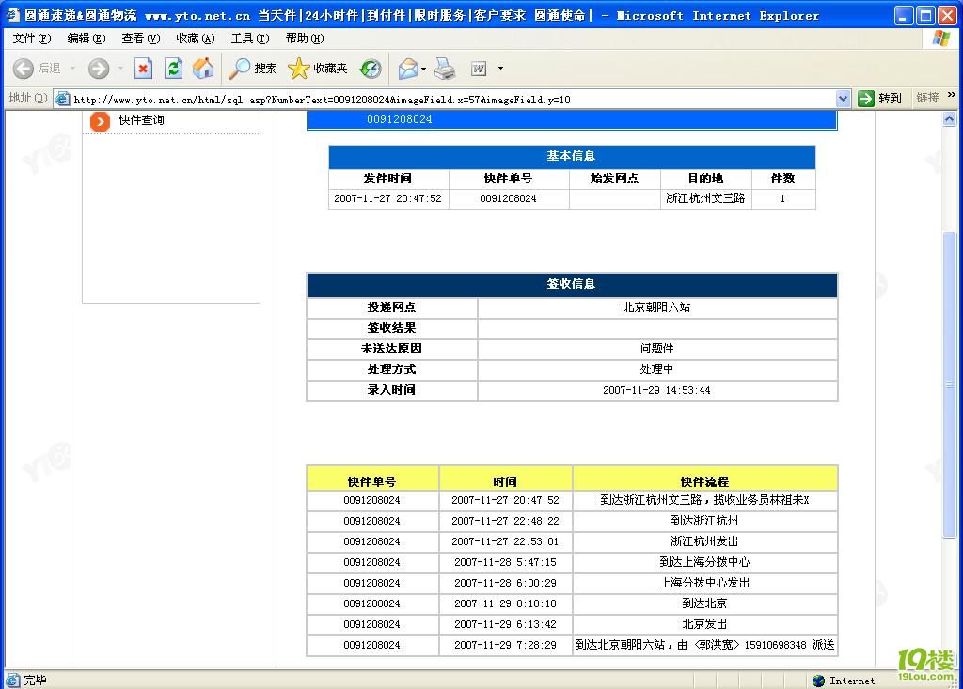The height and width of the screenshot is (689, 963).
Task: Click the vertical scrollbar down arrow
Action: pos(951,659)
